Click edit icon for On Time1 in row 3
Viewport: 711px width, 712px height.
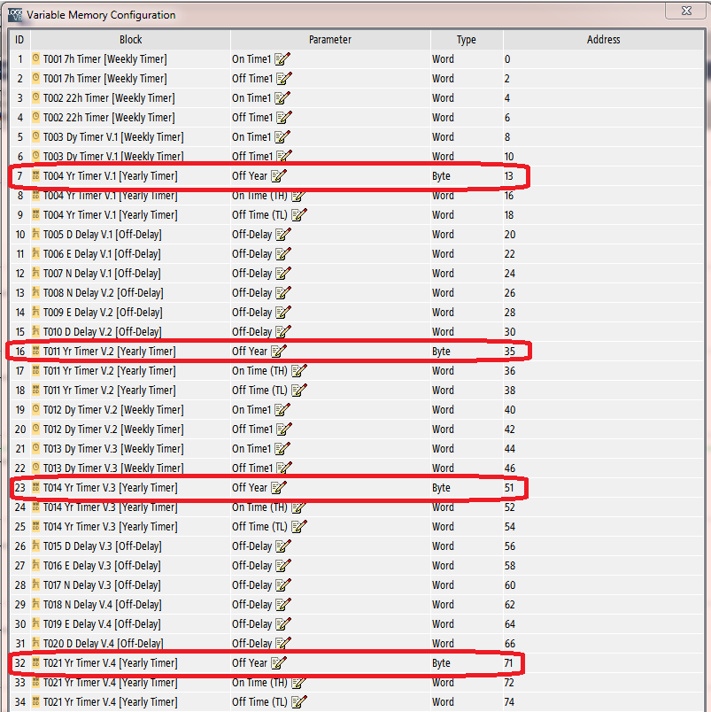(282, 98)
